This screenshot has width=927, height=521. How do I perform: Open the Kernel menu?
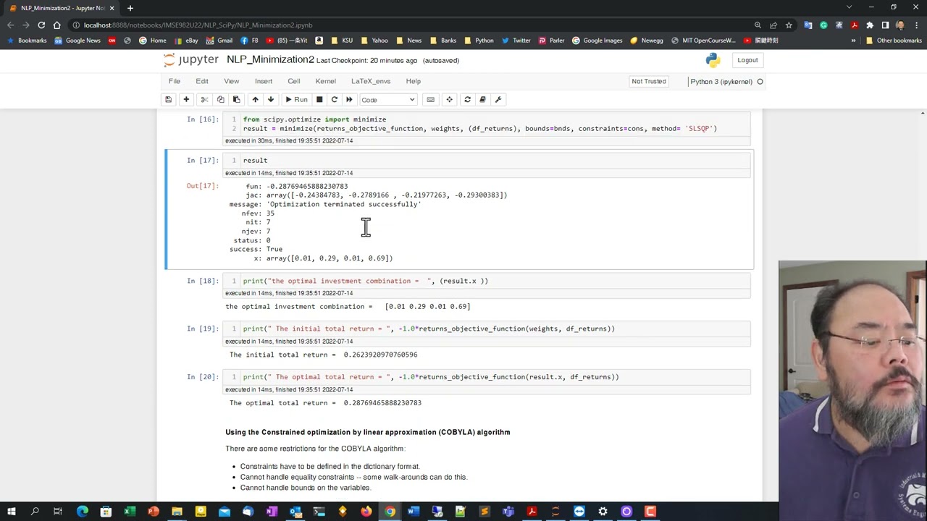[x=325, y=81]
